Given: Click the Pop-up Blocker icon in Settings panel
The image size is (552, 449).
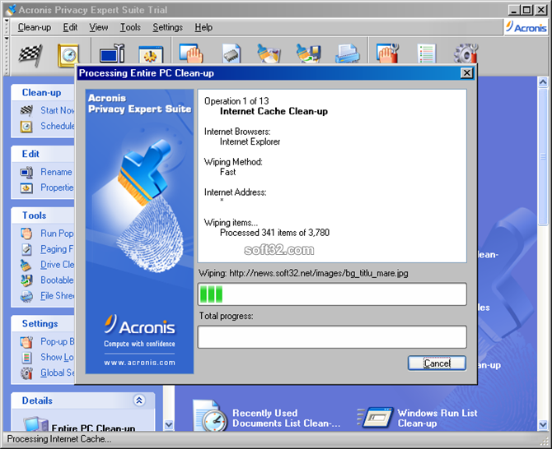Looking at the screenshot, I should click(x=26, y=342).
